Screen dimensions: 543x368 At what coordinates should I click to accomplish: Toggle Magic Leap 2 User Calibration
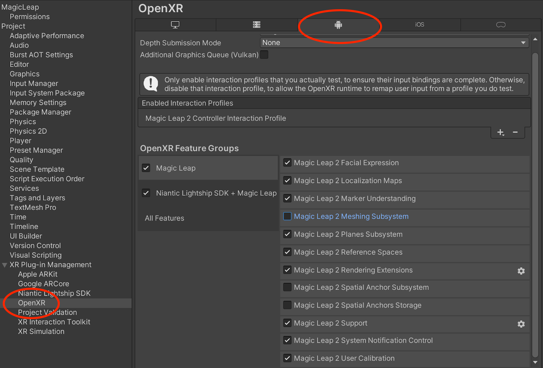(287, 358)
